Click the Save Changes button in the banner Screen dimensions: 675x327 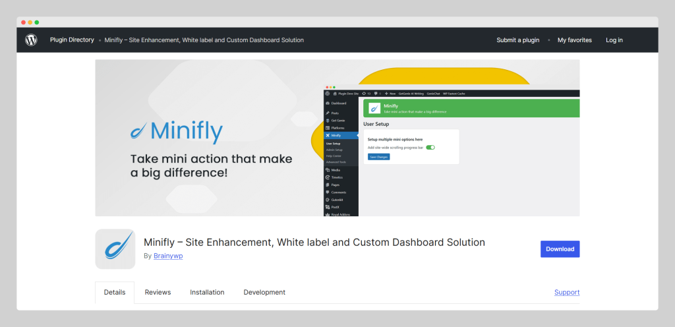[x=379, y=157]
